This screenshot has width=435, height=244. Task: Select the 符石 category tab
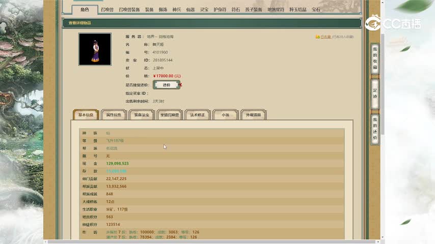(x=236, y=10)
